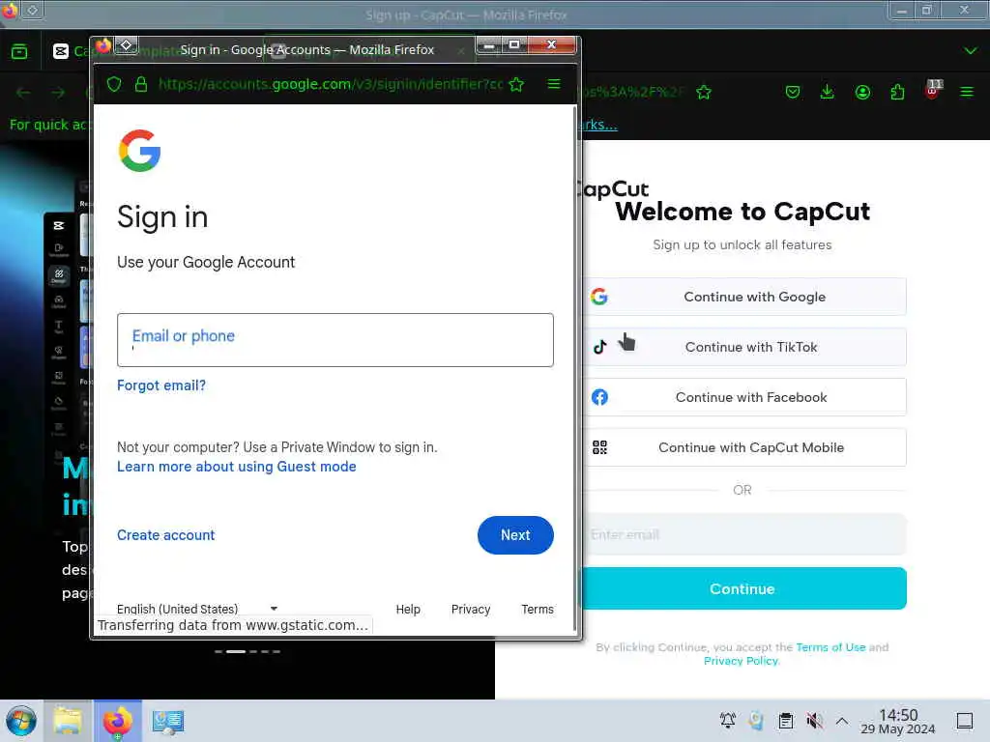
Task: Focus the Email or phone field
Action: pyautogui.click(x=335, y=340)
